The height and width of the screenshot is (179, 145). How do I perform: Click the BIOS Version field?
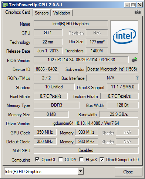(x=81, y=60)
